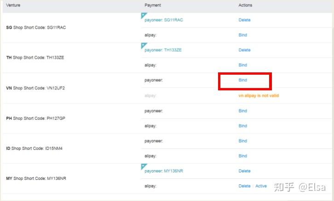Bind alipay for the ID shop
334x201 pixels.
242,156
